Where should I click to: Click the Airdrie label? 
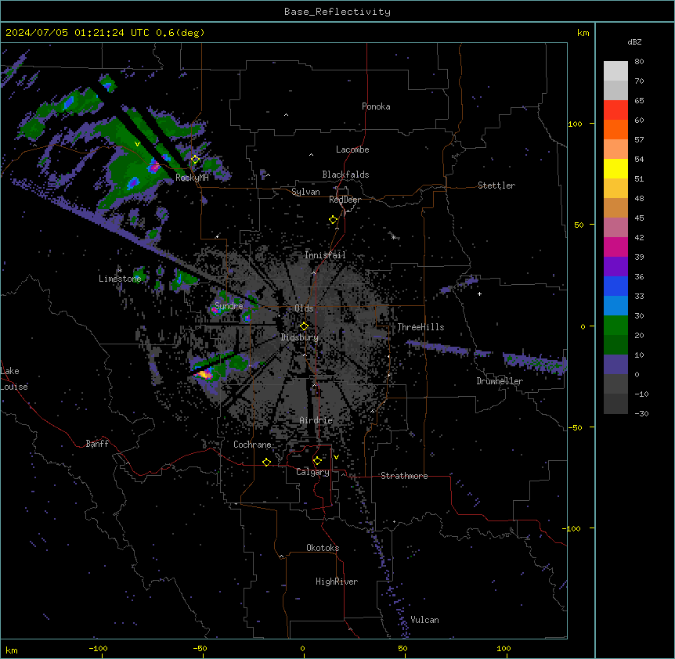[x=316, y=420]
